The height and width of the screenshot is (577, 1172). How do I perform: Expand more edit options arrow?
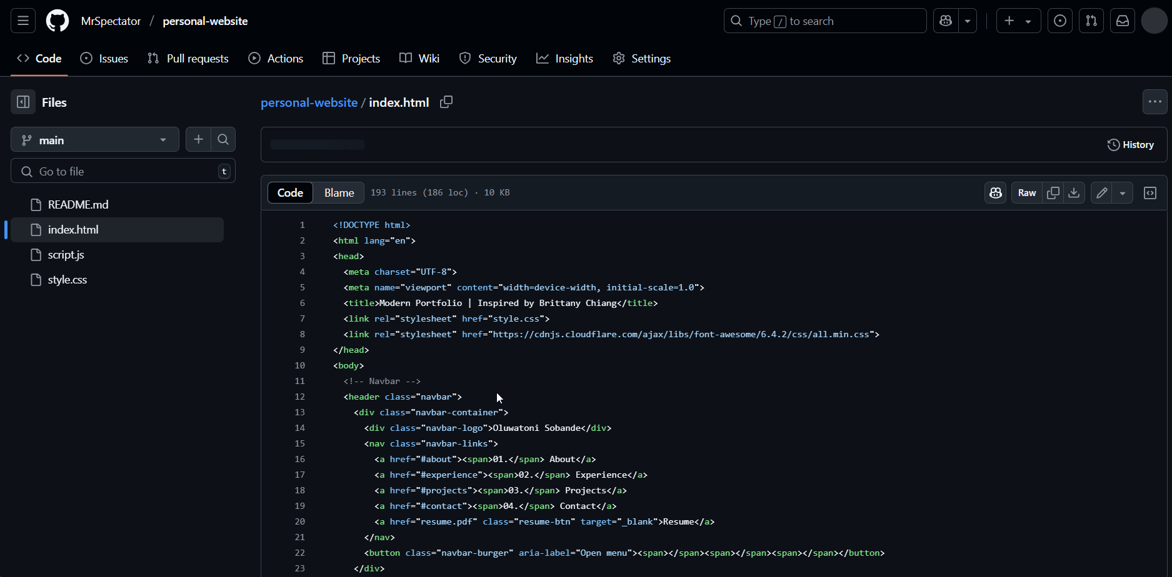1123,193
